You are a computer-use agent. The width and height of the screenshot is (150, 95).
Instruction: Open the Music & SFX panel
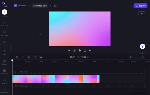pyautogui.click(x=4, y=24)
